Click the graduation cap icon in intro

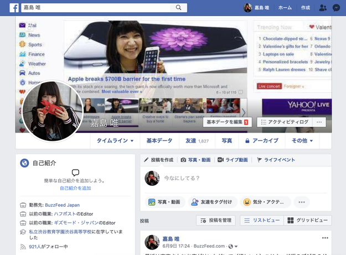pyautogui.click(x=23, y=232)
